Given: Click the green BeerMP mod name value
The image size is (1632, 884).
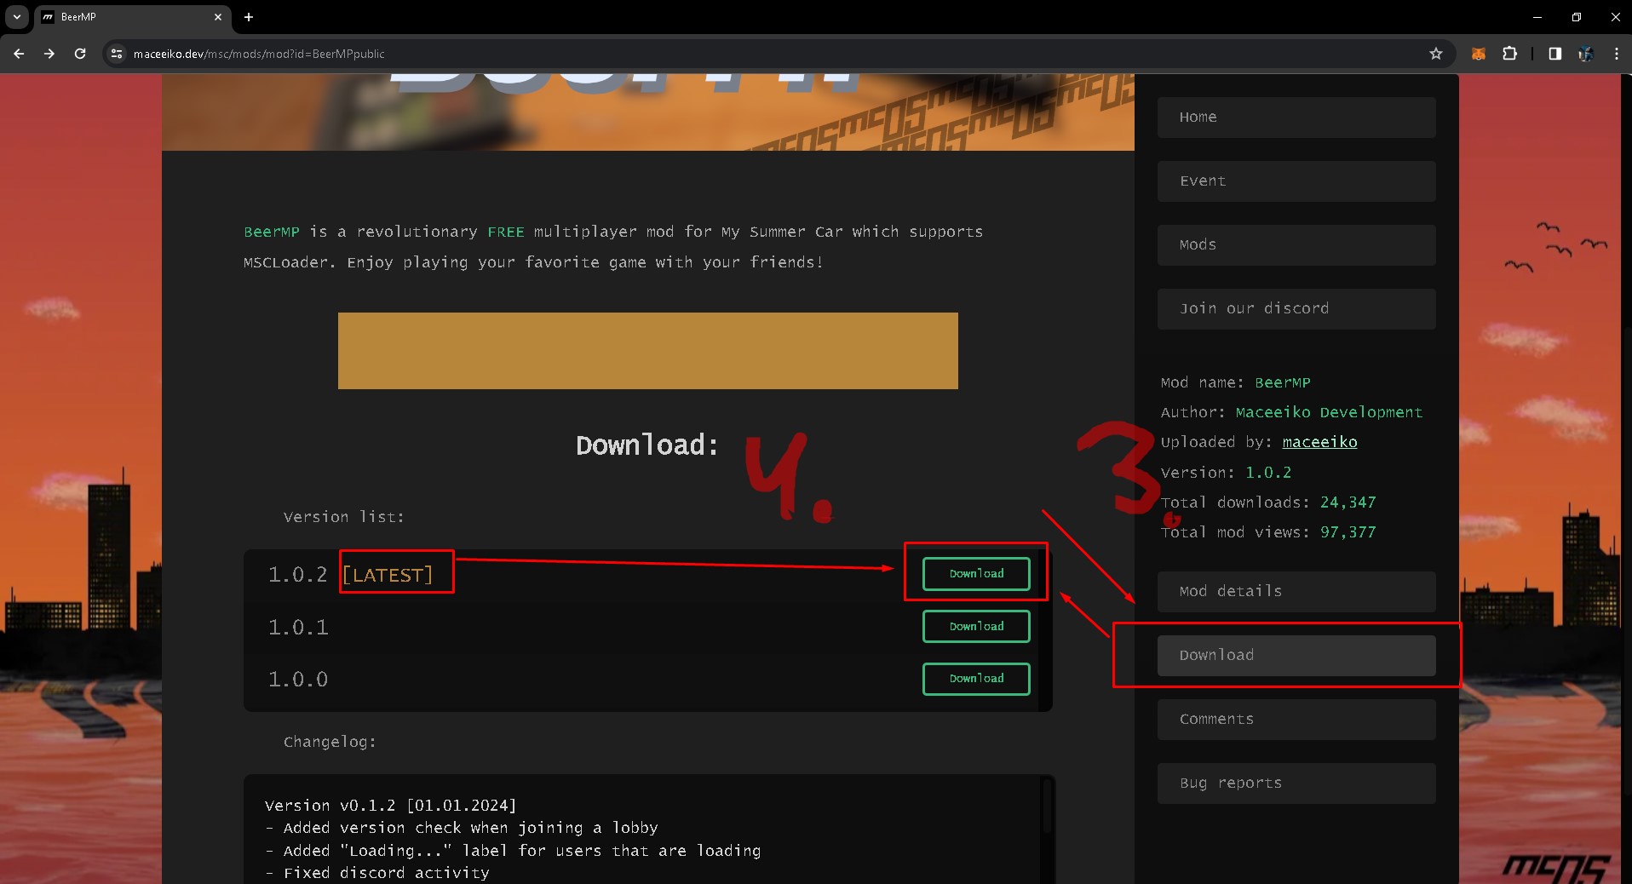Looking at the screenshot, I should coord(1282,382).
